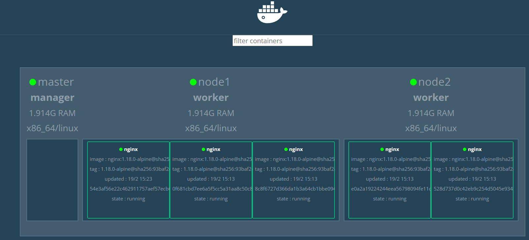Click the status dot of nginx container 528d737d

click(x=465, y=149)
